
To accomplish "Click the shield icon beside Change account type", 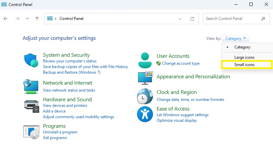I will coord(158,63).
